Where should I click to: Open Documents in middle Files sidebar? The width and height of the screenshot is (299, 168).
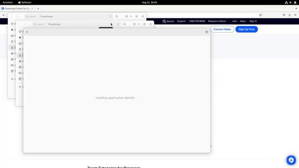click(x=21, y=49)
